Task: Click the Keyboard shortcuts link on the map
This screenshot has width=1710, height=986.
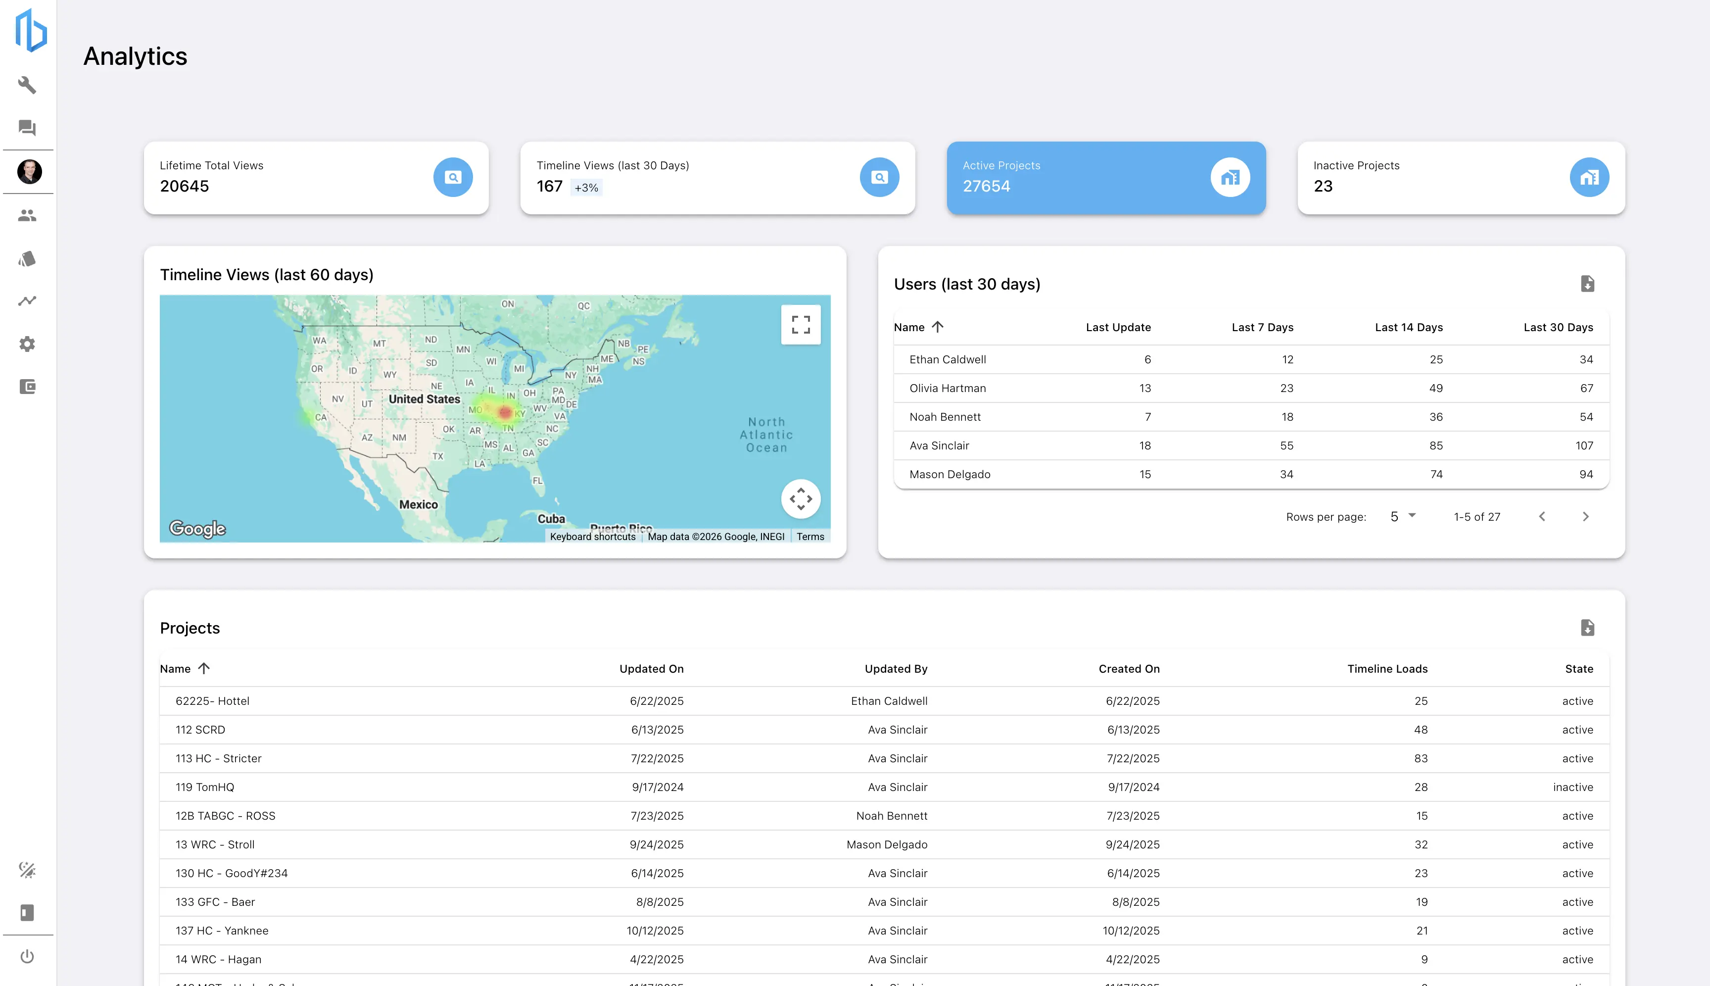Action: point(592,537)
